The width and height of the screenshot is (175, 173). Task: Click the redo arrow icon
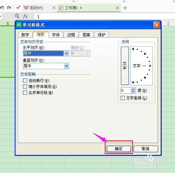click(x=9, y=8)
